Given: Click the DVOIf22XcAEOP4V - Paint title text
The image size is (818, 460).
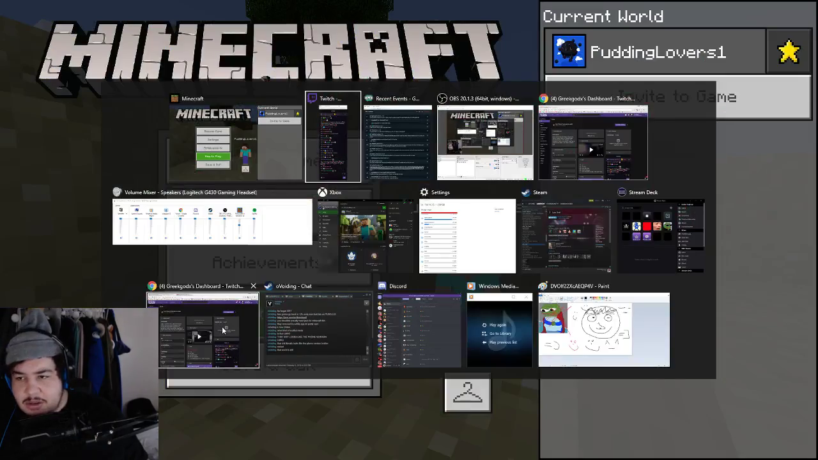Looking at the screenshot, I should pyautogui.click(x=580, y=286).
